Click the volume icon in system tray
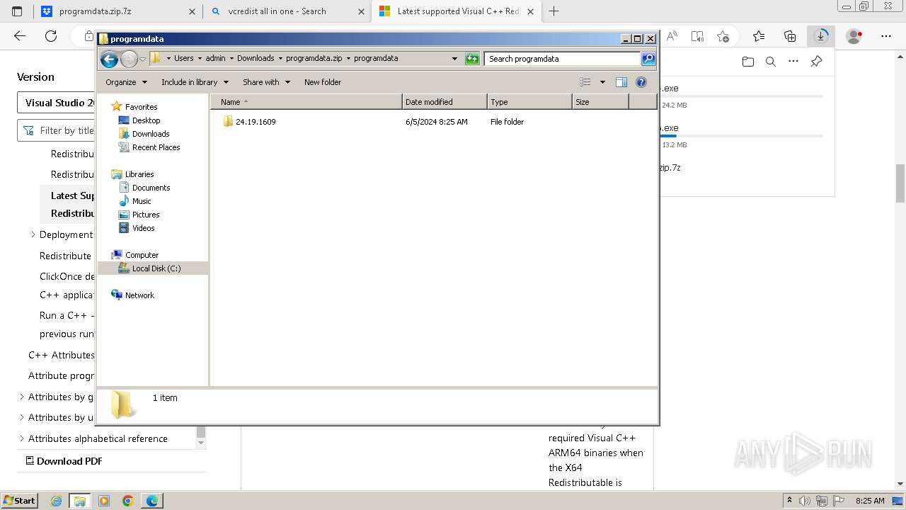906x510 pixels. click(x=805, y=501)
